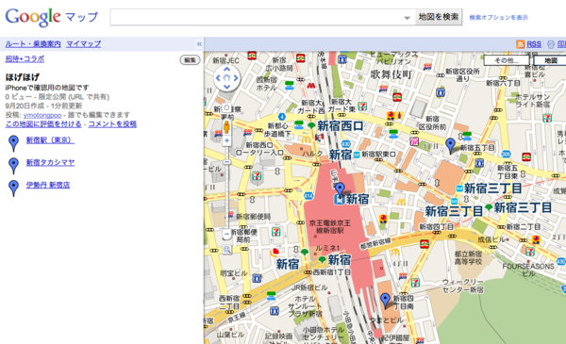Click the route 414 road shield

point(308,196)
